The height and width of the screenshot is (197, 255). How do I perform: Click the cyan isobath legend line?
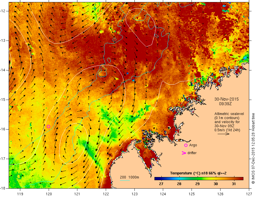tap(125, 180)
